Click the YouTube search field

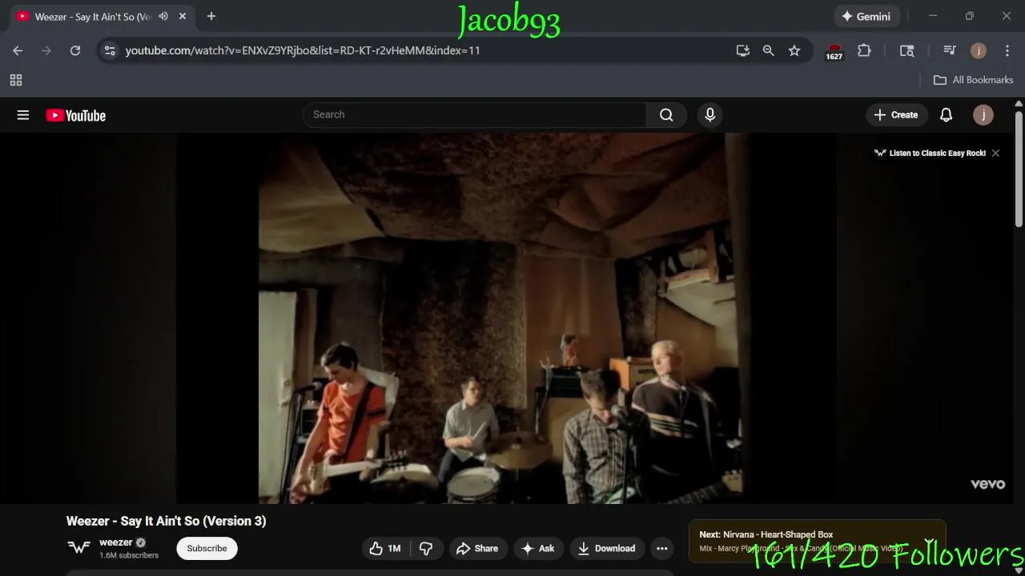pos(475,115)
